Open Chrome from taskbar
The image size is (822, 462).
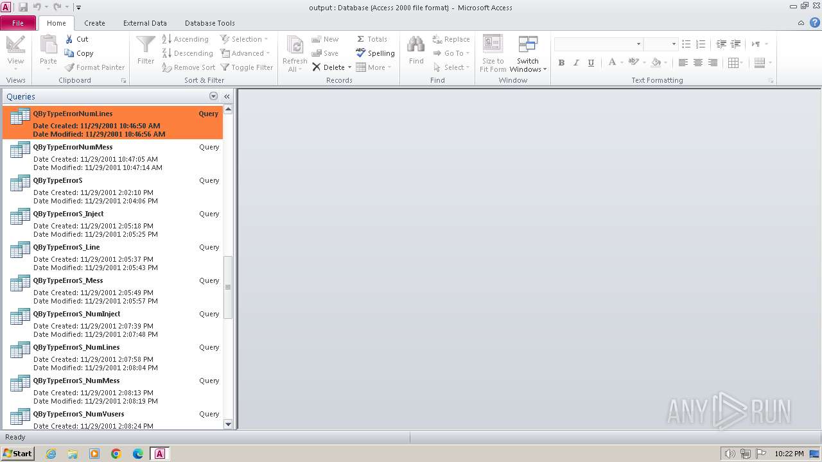(116, 454)
